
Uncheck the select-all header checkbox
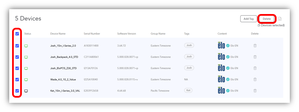tap(17, 34)
